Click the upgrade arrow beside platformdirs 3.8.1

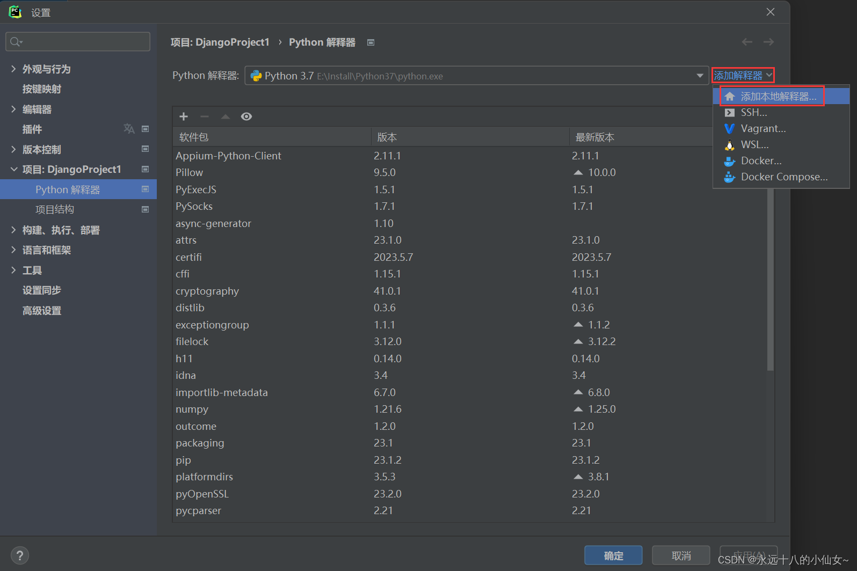tap(578, 477)
